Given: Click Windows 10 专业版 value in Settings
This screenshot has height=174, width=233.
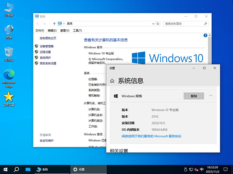Looking at the screenshot, I should (x=165, y=110).
